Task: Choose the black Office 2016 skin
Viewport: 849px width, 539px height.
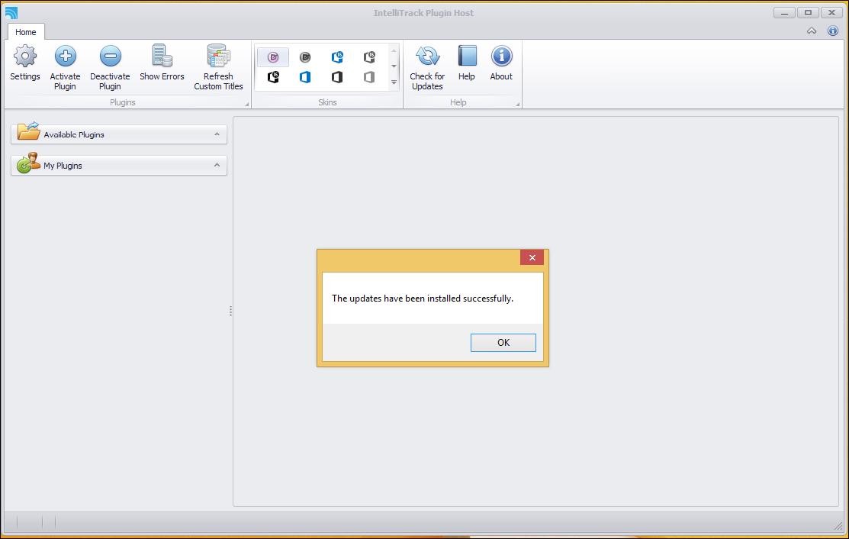Action: [273, 77]
